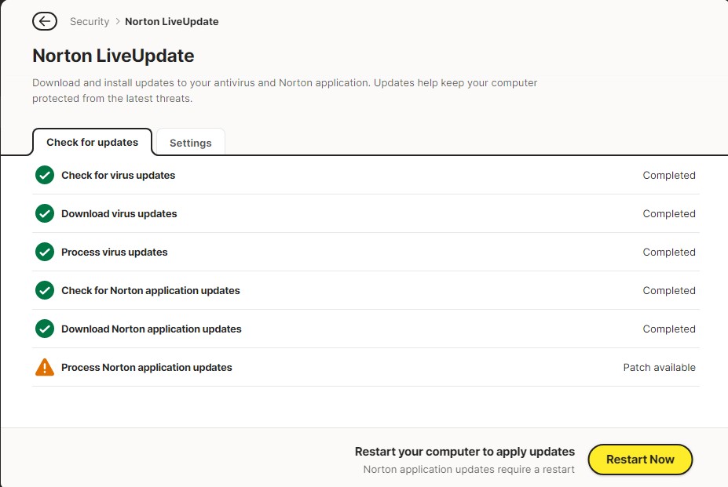This screenshot has width=728, height=487.
Task: Click the green checkmark beside Process virus updates
Action: point(45,253)
